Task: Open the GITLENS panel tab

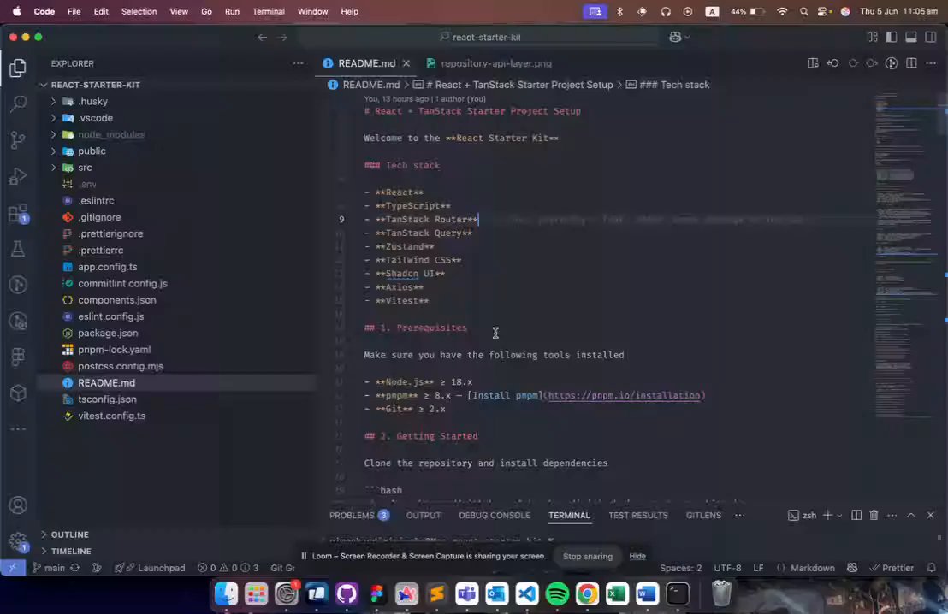Action: [x=703, y=515]
